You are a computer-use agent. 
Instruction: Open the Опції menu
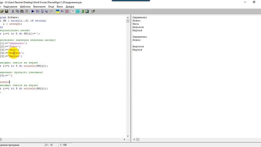click(51, 7)
